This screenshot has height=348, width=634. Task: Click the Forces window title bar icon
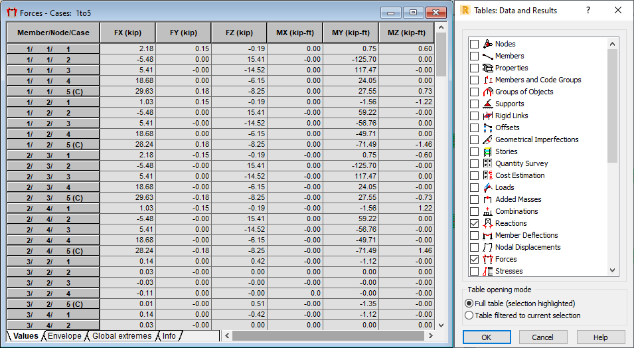click(12, 13)
